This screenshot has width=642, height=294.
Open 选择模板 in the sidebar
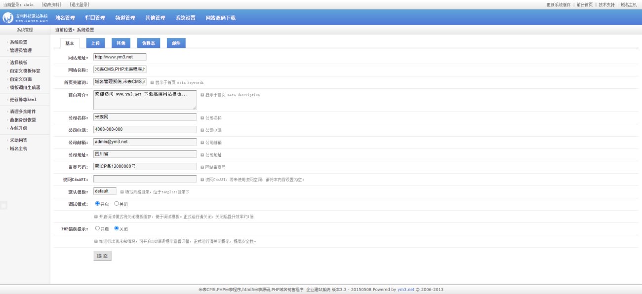coord(19,63)
